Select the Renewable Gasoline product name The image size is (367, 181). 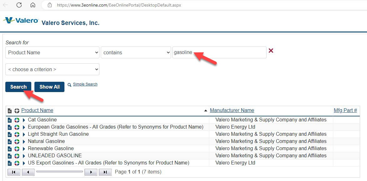tap(51, 149)
